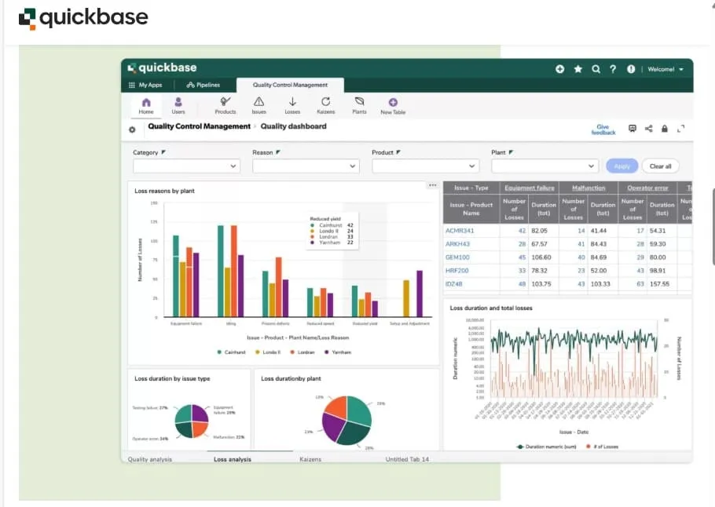Click the Equipment failure column header

tap(530, 188)
